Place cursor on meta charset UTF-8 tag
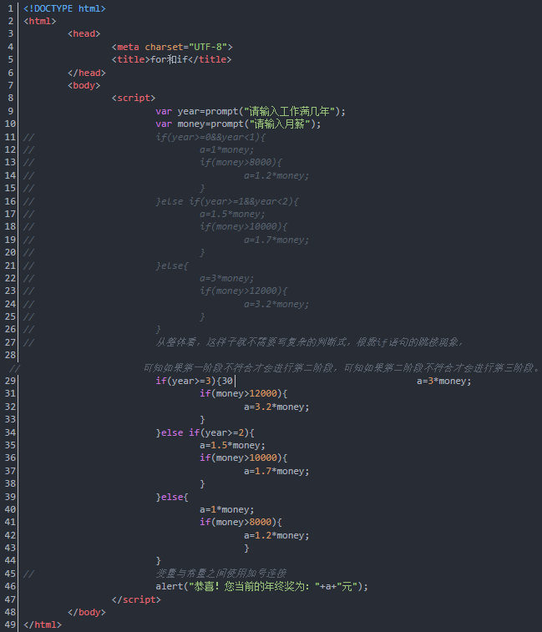 [172, 47]
